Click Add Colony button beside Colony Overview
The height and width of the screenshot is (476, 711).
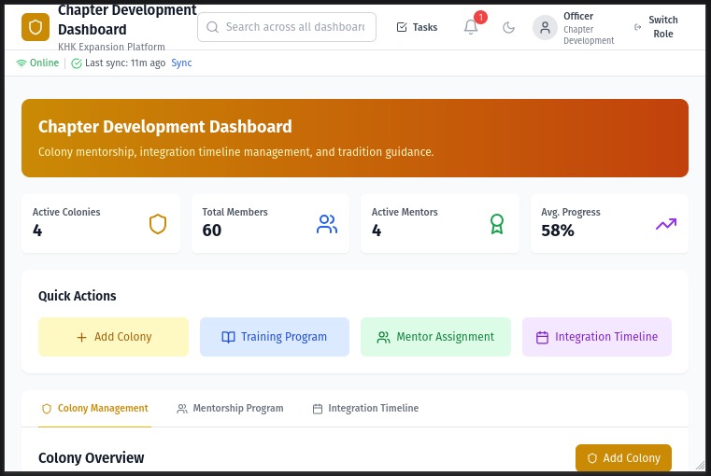[x=623, y=458]
